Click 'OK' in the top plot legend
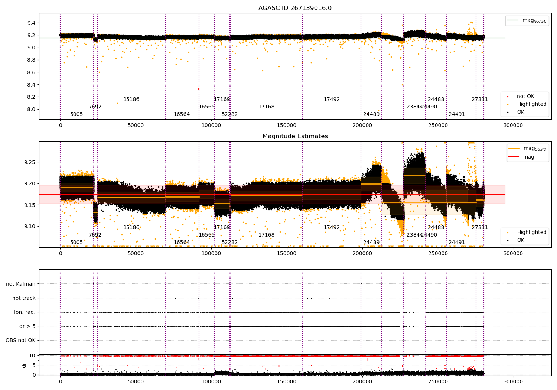 [516, 112]
